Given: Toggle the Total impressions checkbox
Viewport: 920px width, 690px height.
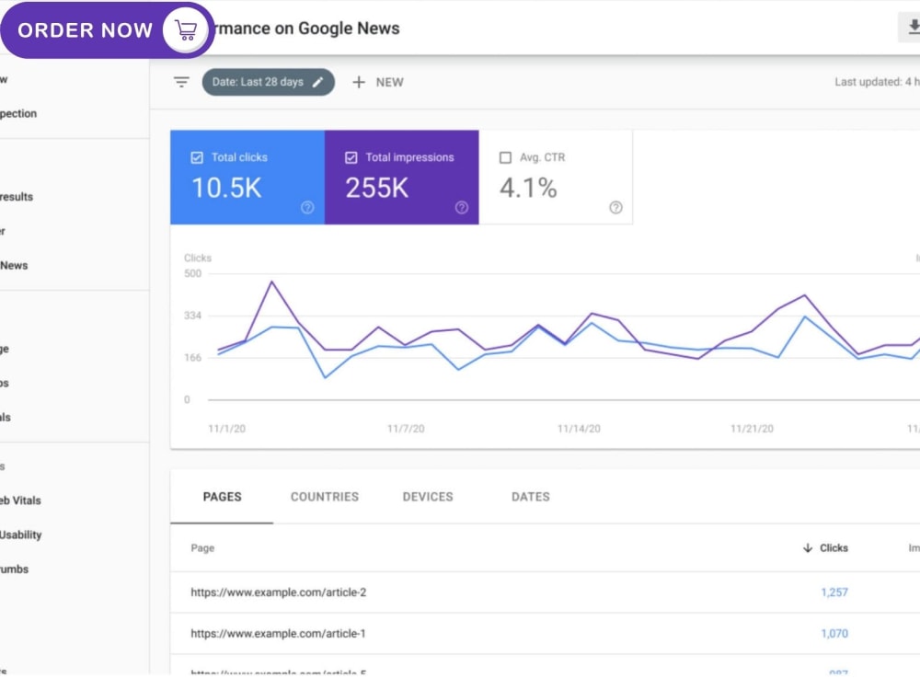Looking at the screenshot, I should [x=351, y=157].
